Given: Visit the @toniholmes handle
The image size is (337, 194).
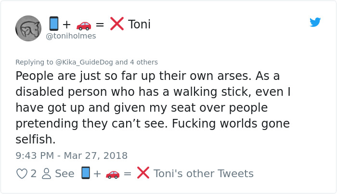Looking at the screenshot, I should click(x=71, y=36).
